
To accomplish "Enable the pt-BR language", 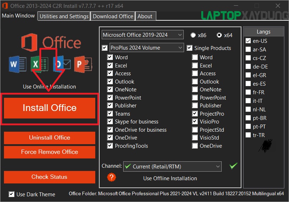I will [x=248, y=118].
